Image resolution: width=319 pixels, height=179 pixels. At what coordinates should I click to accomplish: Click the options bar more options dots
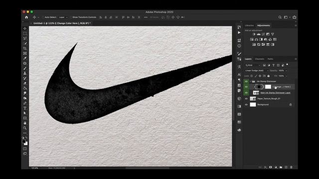(146, 17)
